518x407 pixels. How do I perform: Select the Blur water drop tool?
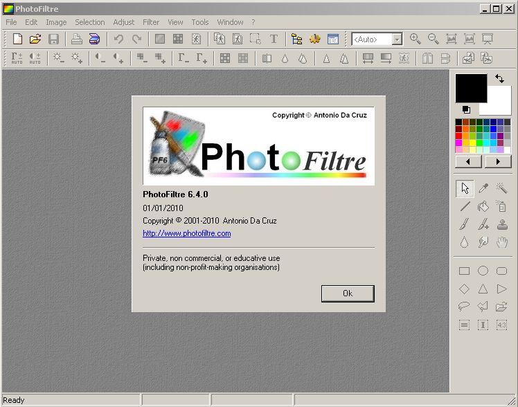[x=465, y=242]
